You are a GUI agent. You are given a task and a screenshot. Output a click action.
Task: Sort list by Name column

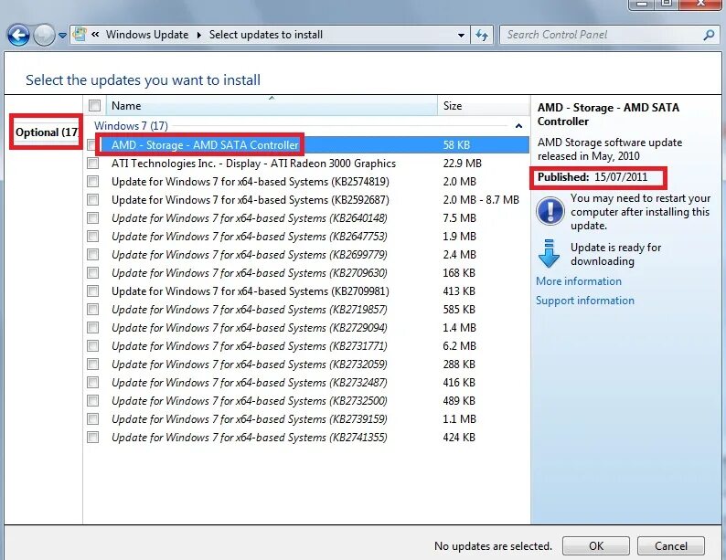point(272,105)
